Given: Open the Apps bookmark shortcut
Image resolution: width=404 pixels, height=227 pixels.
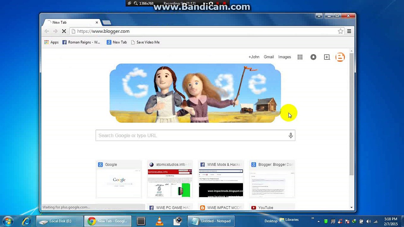Looking at the screenshot, I should coord(51,42).
